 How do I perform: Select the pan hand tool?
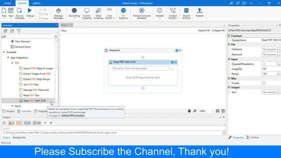click(189, 111)
